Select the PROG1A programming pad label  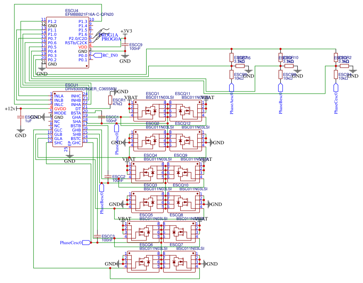109,34
